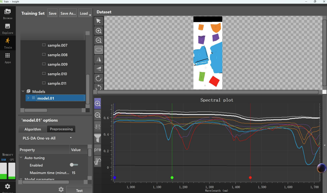Click the Save As... button
Image resolution: width=327 pixels, height=193 pixels.
tap(68, 13)
